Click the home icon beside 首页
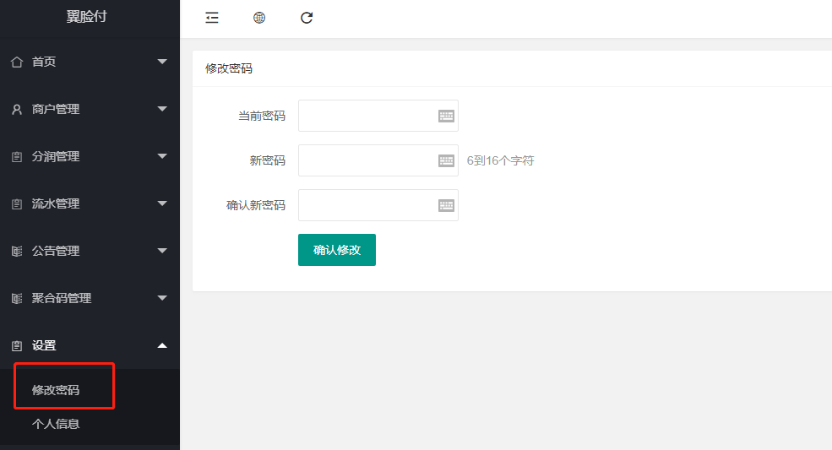Viewport: 832px width, 450px height. point(17,62)
